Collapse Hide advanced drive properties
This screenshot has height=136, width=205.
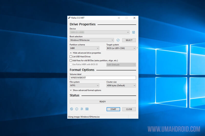click(86, 53)
